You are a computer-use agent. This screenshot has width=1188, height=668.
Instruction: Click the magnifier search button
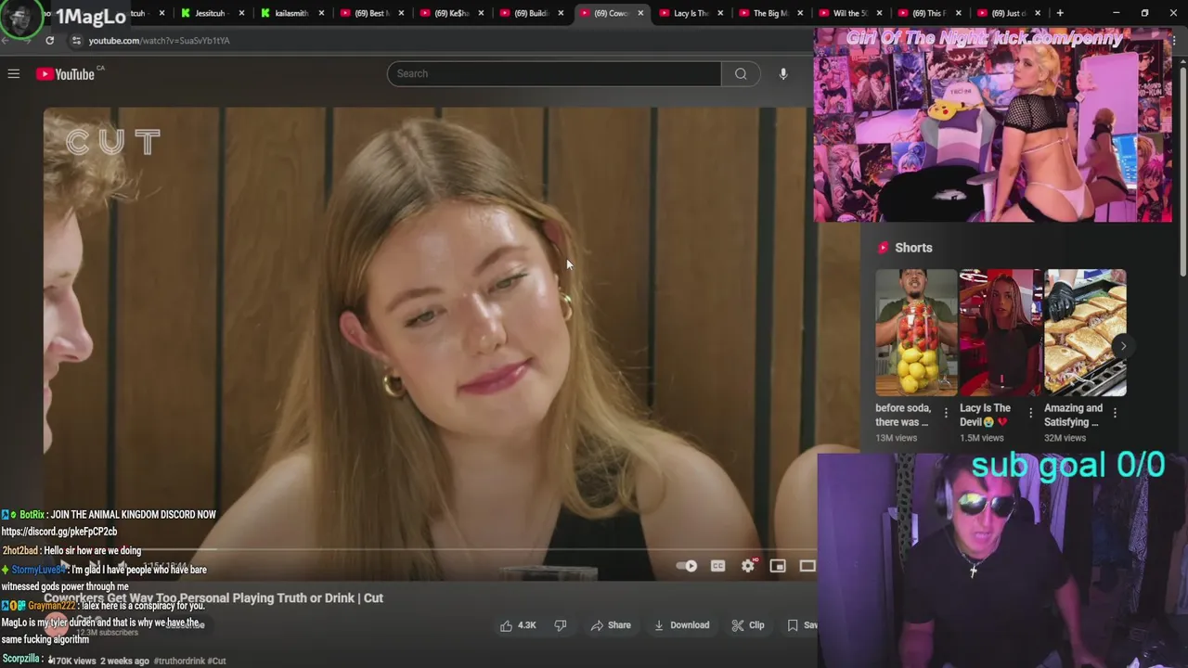pyautogui.click(x=741, y=73)
